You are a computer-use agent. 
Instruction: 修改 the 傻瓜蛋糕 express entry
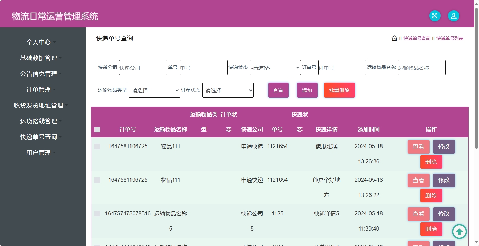click(444, 147)
